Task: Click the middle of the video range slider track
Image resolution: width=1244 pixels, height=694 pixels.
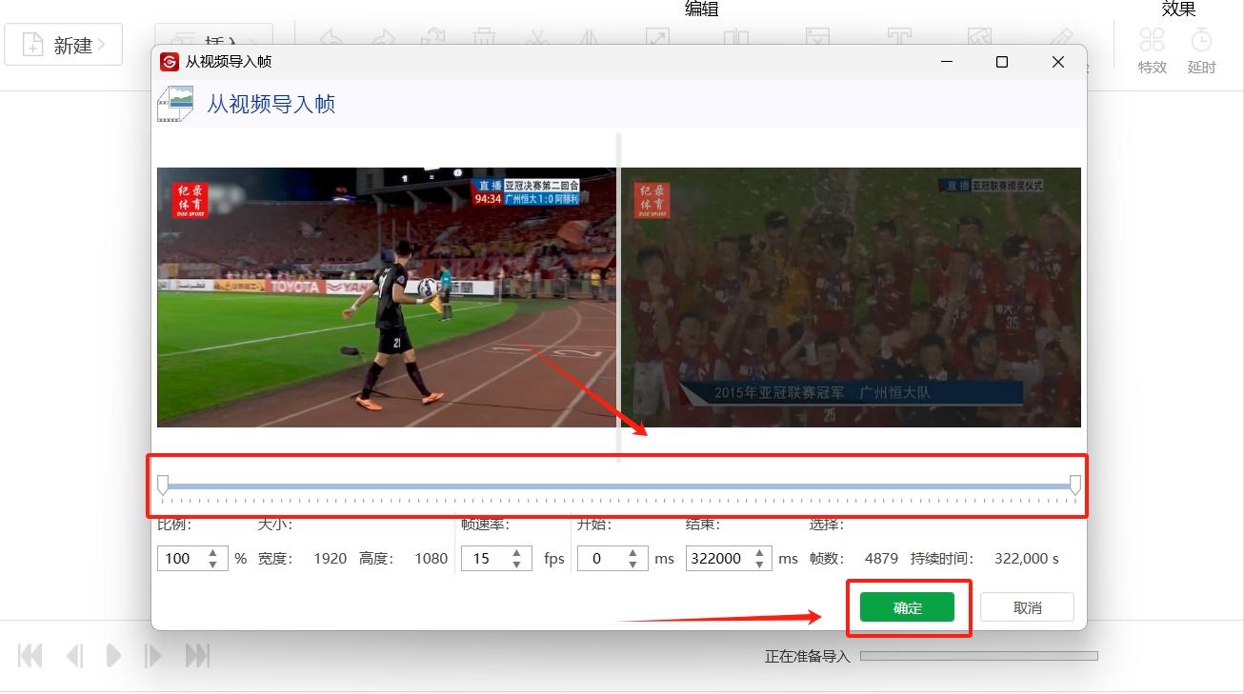Action: click(619, 486)
